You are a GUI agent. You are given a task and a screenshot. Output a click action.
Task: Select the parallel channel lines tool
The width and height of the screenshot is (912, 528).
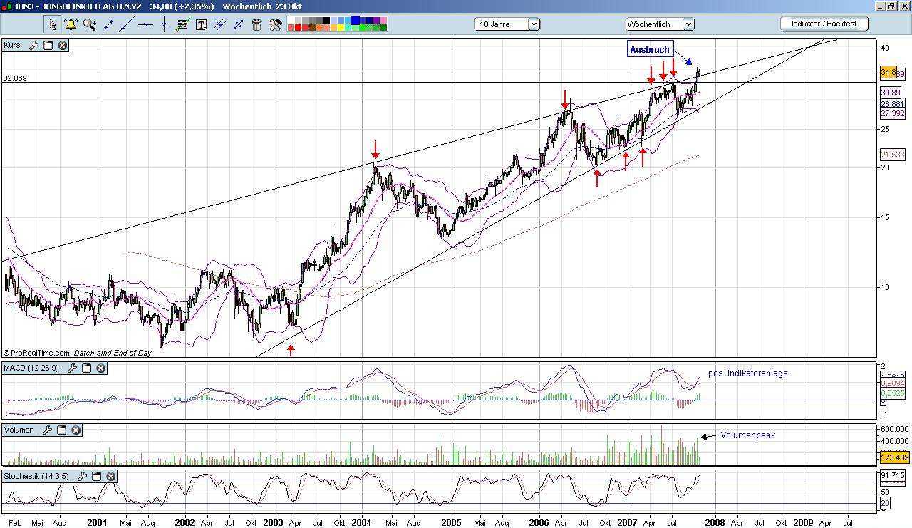pos(219,24)
